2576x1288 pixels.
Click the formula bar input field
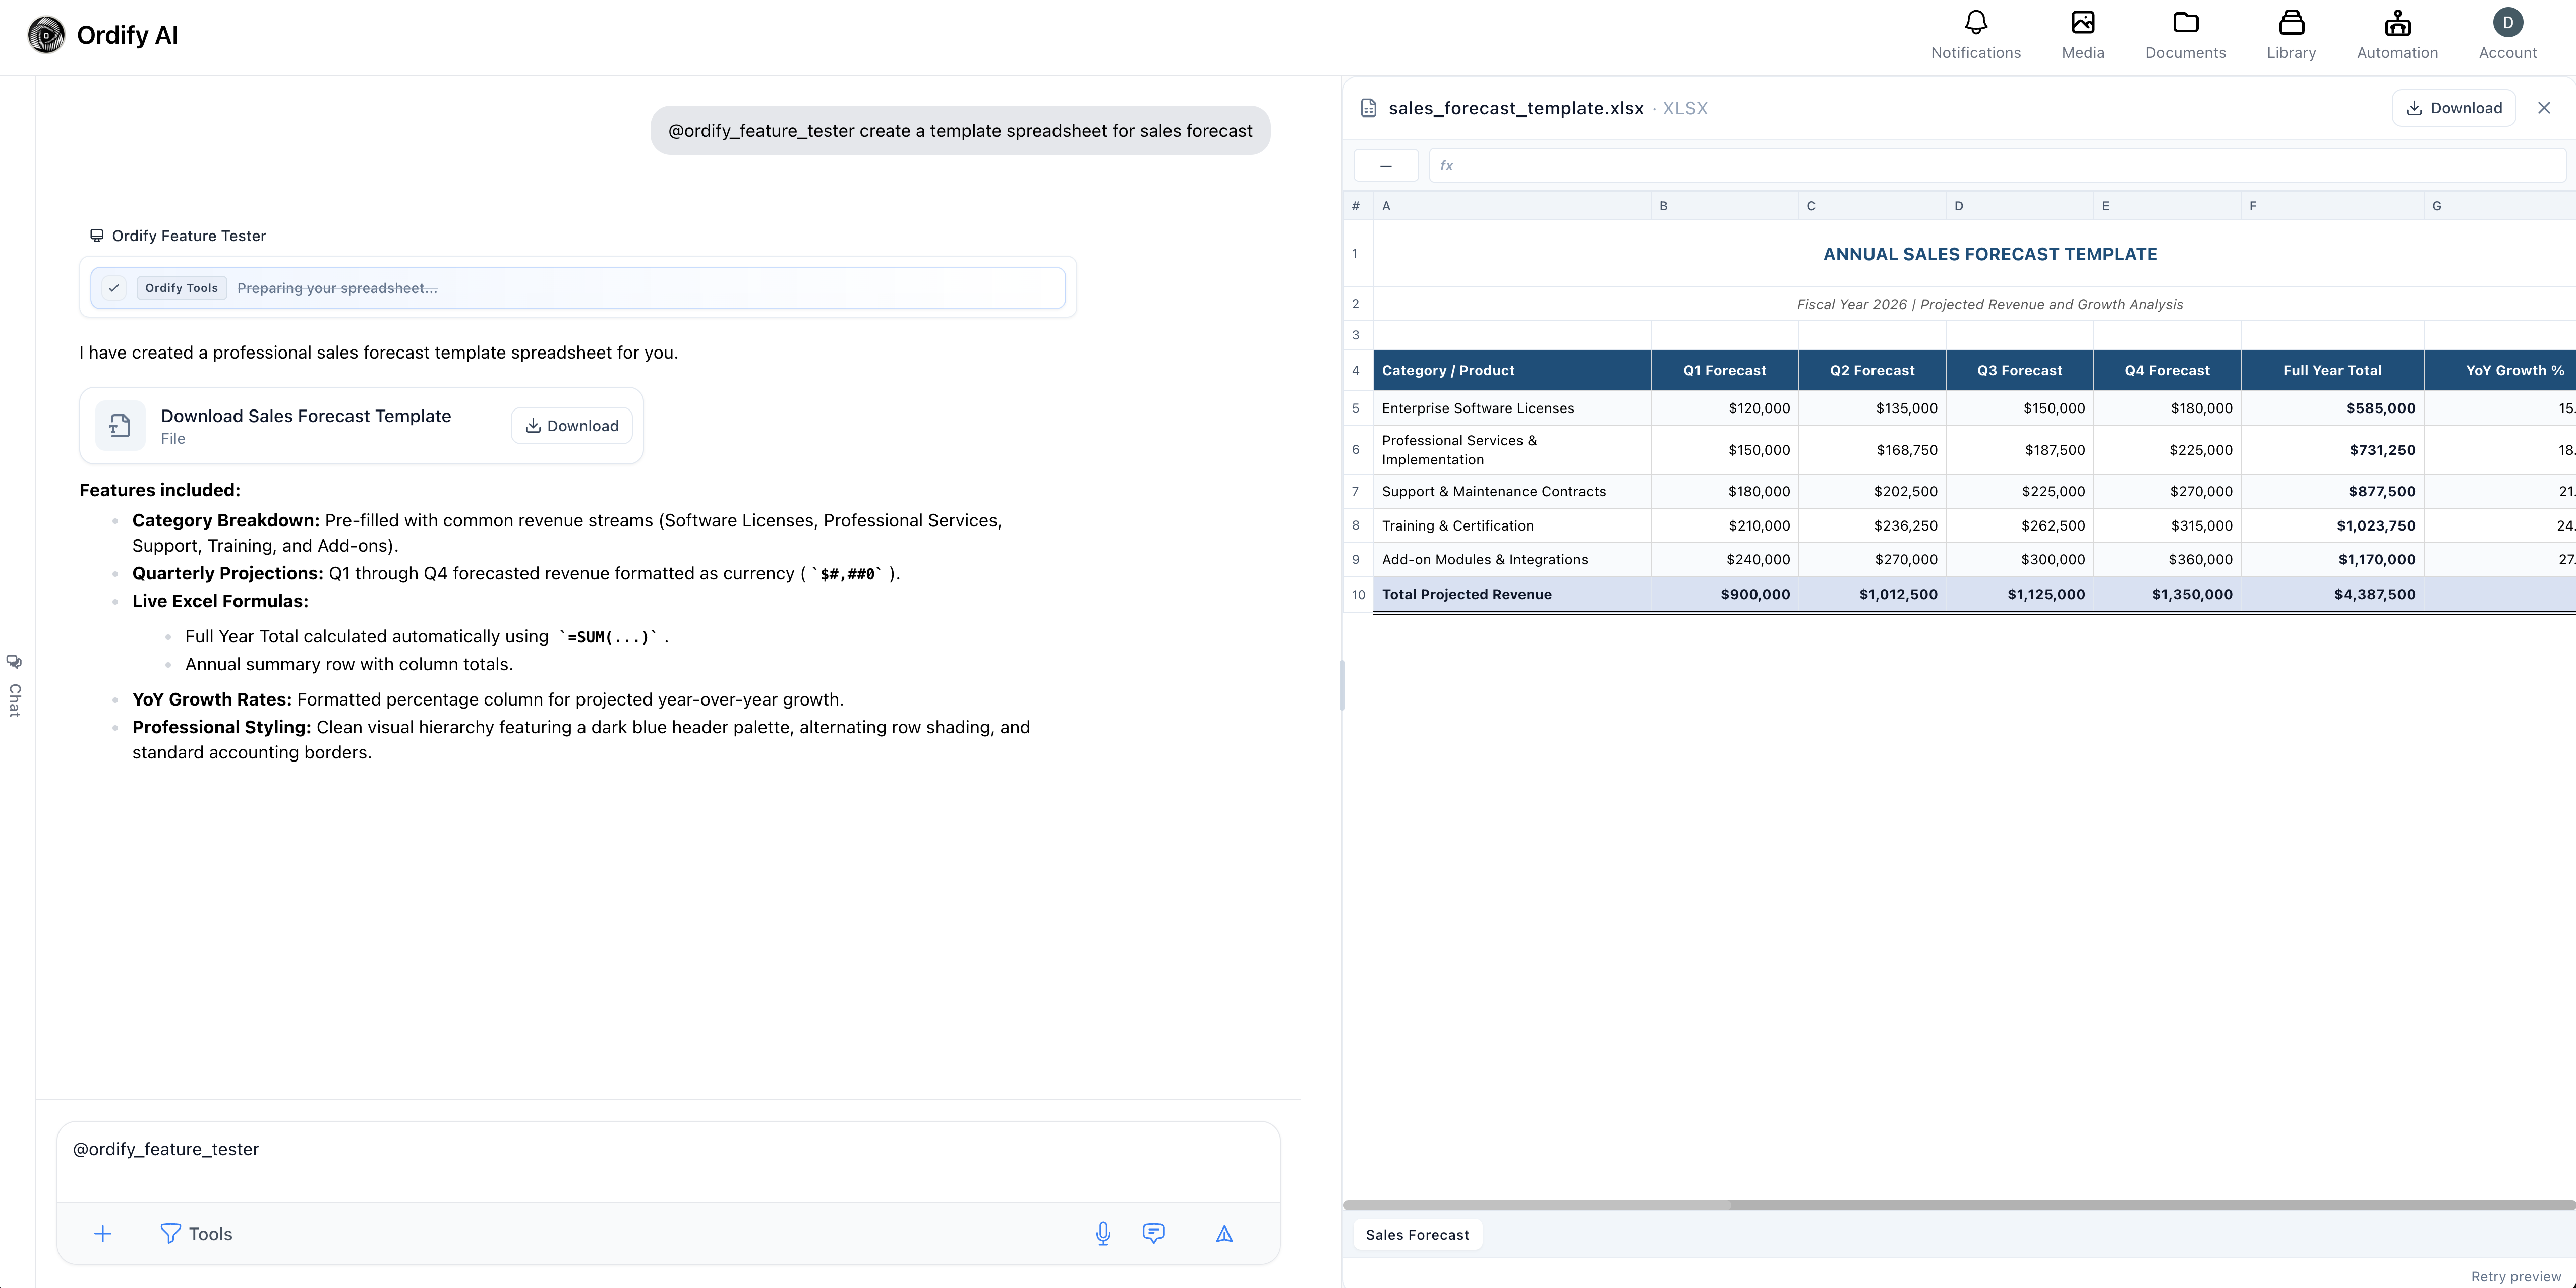pos(1997,165)
